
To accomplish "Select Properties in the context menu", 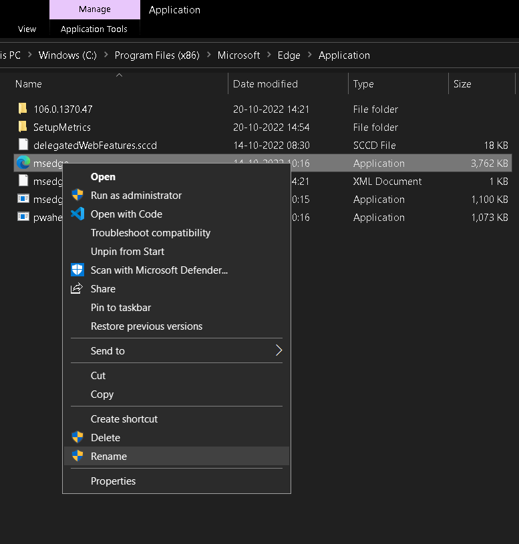I will click(113, 481).
